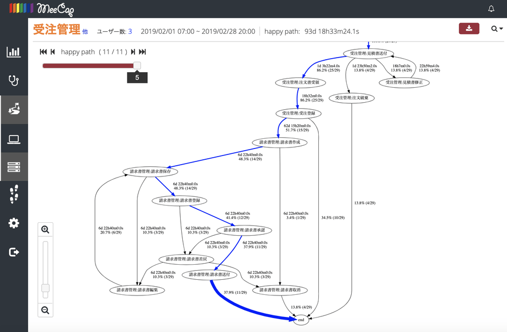
Task: Click the red download button
Action: pyautogui.click(x=469, y=29)
